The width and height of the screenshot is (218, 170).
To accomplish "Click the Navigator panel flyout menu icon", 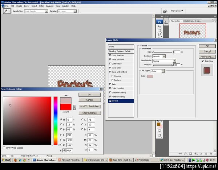I will click(x=214, y=21).
